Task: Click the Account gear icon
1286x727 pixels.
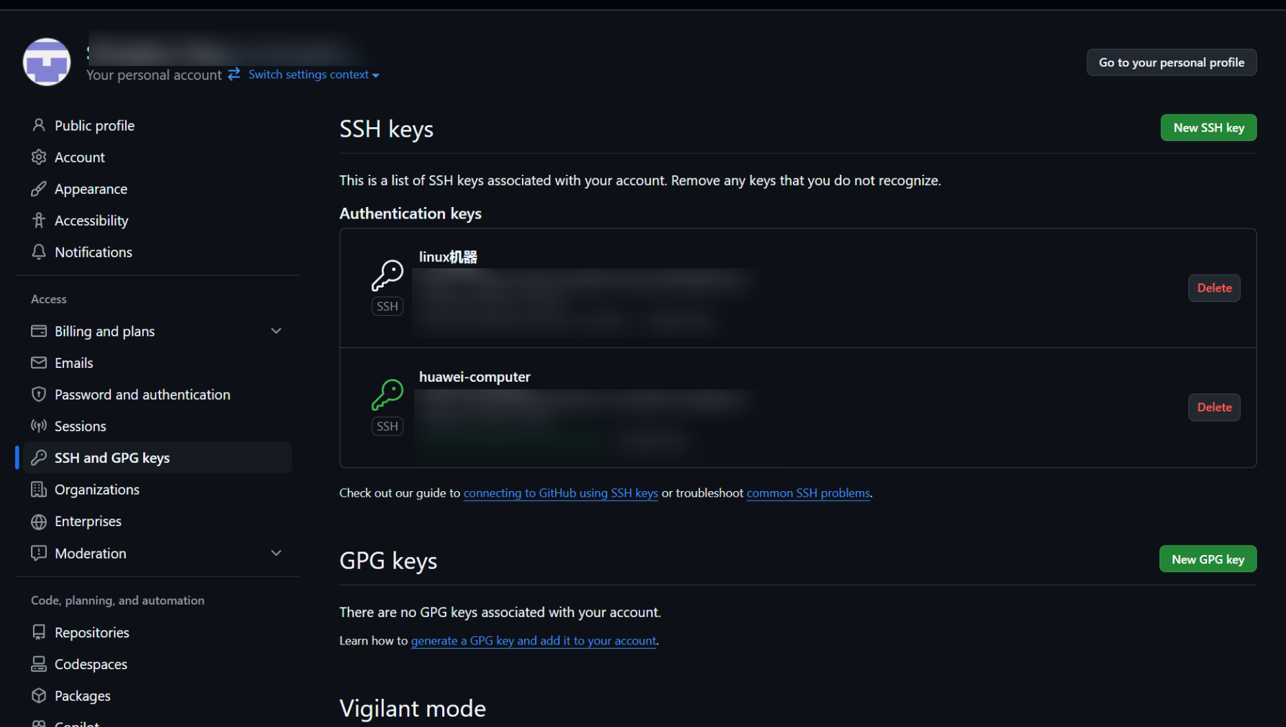Action: click(39, 158)
